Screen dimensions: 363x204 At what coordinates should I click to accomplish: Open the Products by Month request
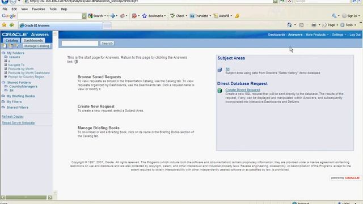pyautogui.click(x=21, y=69)
